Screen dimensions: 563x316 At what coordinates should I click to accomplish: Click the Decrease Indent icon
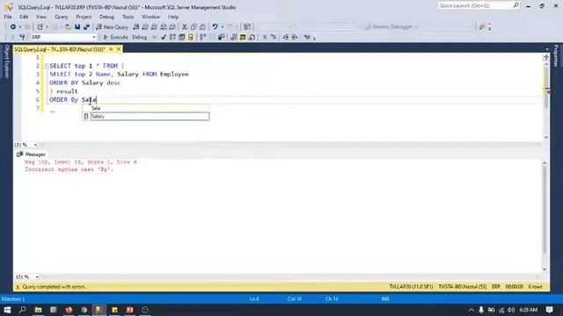click(x=286, y=37)
